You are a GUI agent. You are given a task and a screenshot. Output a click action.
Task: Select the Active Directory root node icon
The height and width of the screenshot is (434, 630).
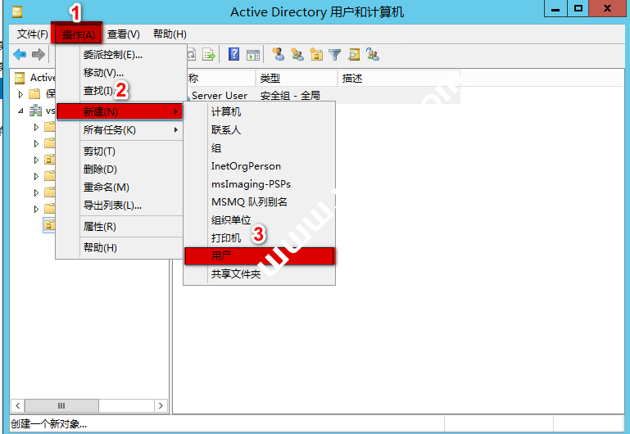pos(20,78)
